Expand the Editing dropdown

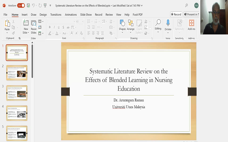click(x=158, y=32)
